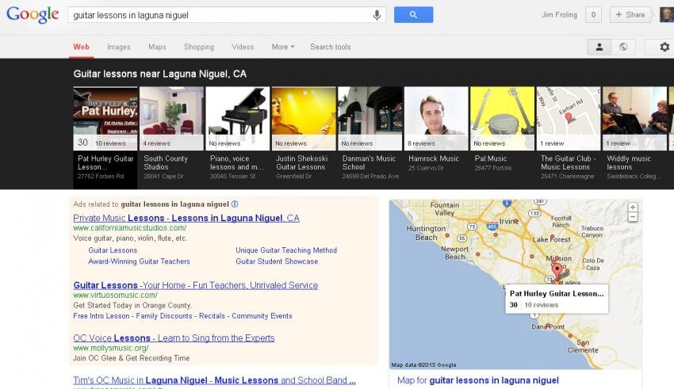The image size is (674, 389).
Task: Open Guitar Lessons Your Home ad
Action: point(196,285)
